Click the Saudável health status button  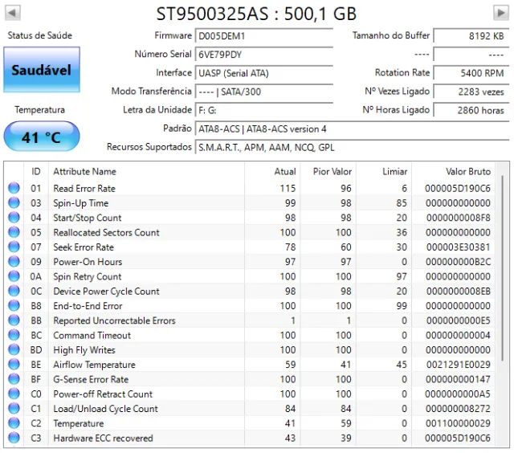tap(42, 70)
